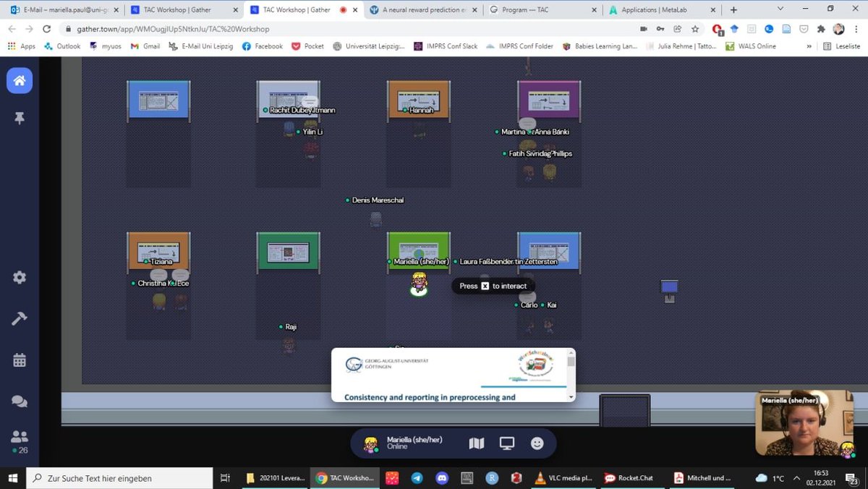Open emoji reactions in bottom bar
The width and height of the screenshot is (868, 489).
pos(537,443)
